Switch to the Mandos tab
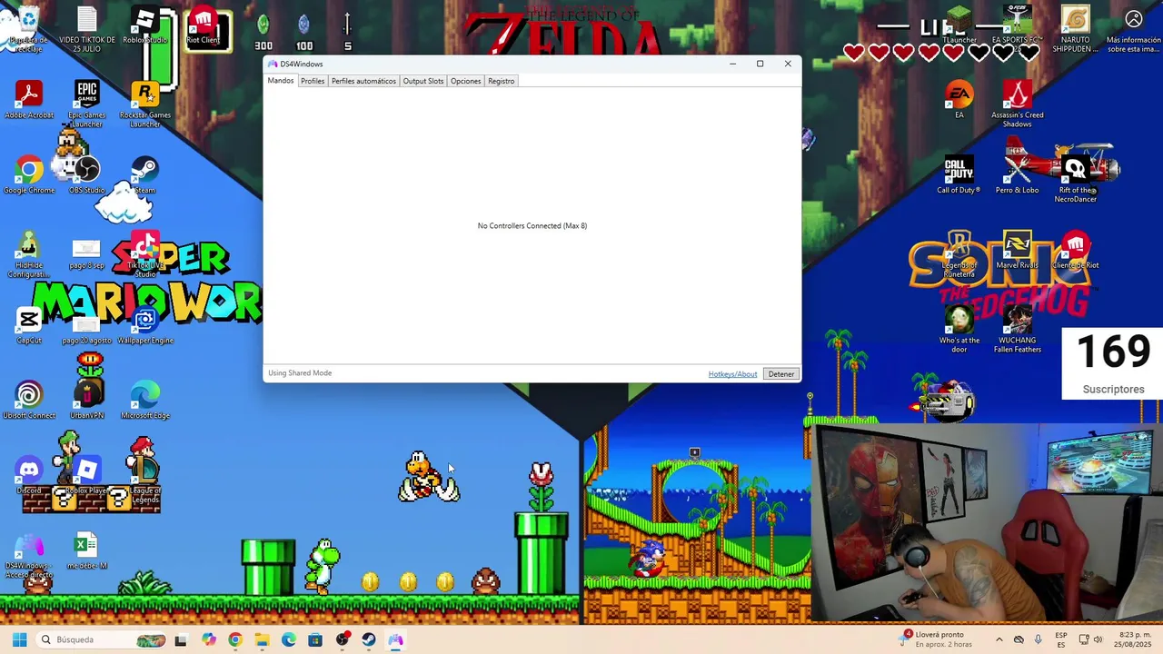The image size is (1163, 654). [281, 81]
